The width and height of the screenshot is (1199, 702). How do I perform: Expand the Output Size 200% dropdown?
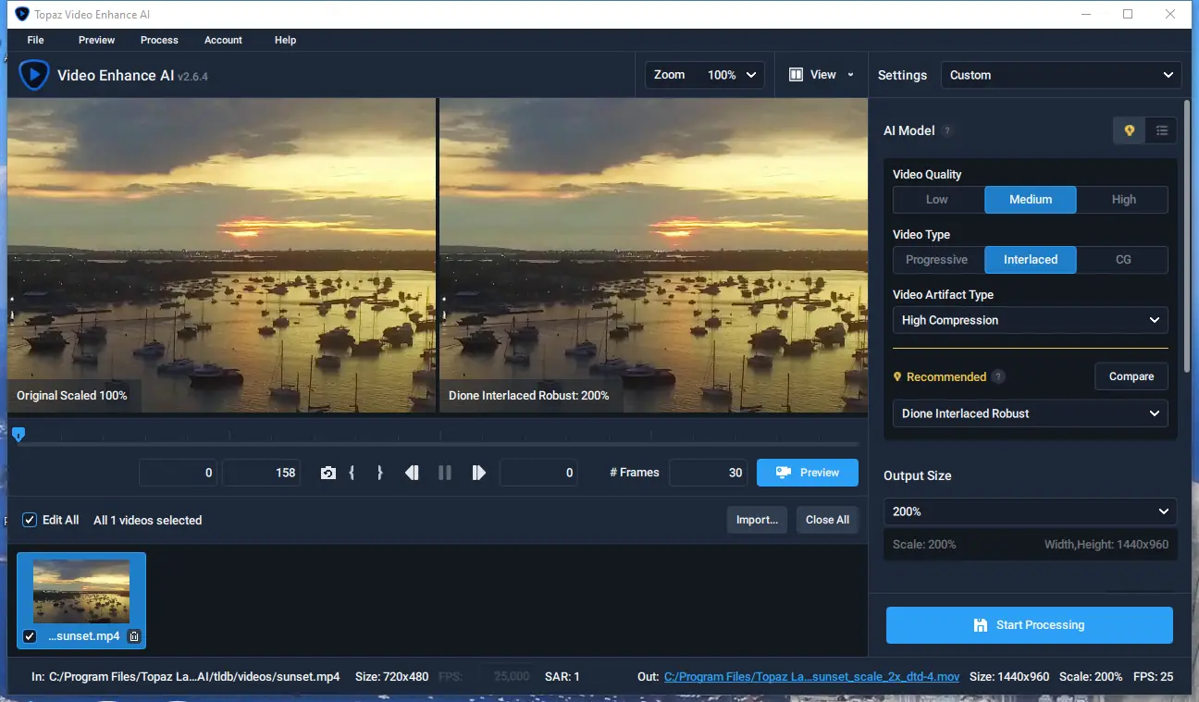point(1030,511)
